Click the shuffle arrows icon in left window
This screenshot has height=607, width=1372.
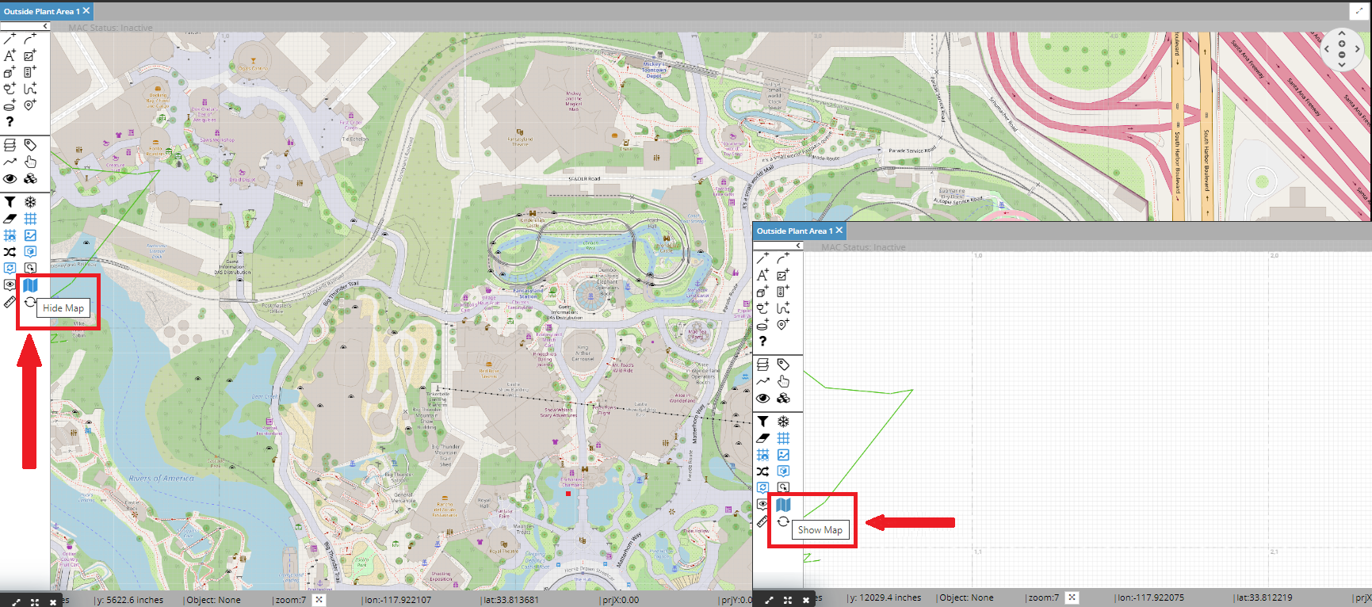pos(10,252)
